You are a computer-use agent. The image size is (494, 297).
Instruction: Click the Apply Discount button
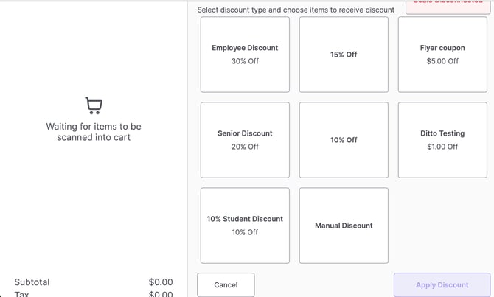442,284
